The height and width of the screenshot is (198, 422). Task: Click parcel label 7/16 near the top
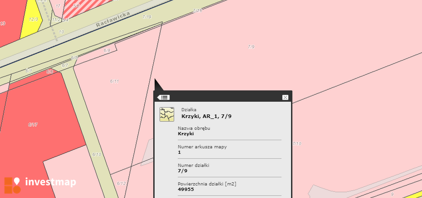197,10
